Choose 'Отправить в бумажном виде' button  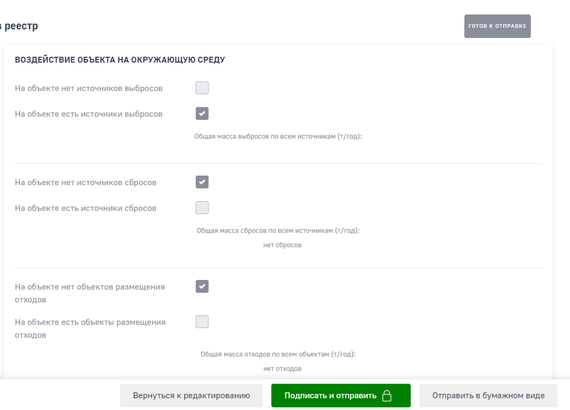pyautogui.click(x=488, y=396)
